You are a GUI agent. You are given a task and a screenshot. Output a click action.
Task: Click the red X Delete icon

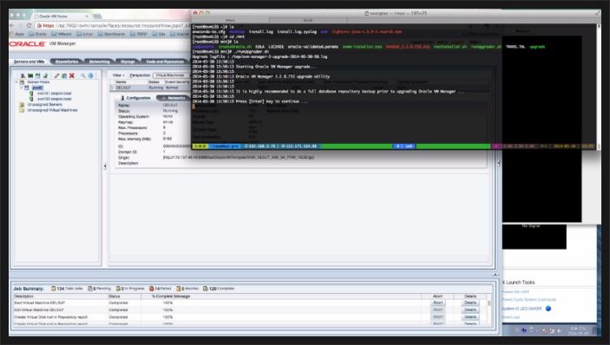point(71,75)
